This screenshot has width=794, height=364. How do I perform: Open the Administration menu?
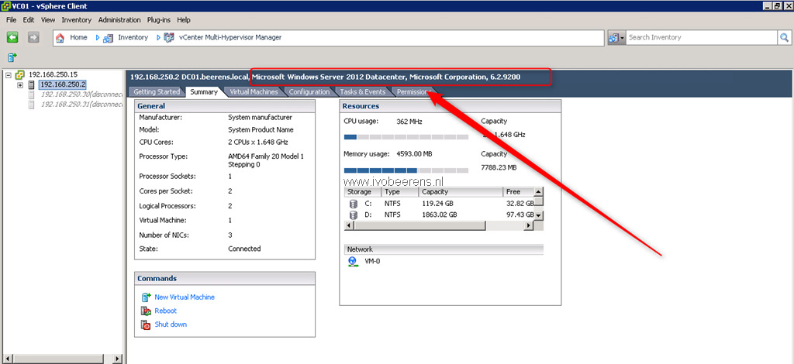pos(119,20)
